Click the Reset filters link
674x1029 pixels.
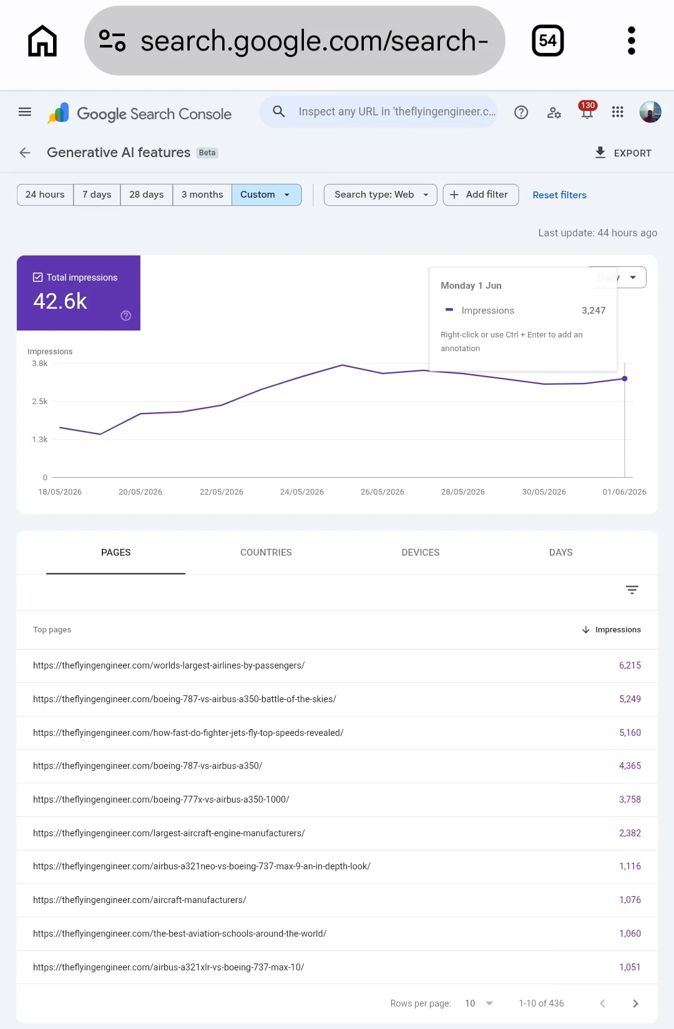pos(560,195)
